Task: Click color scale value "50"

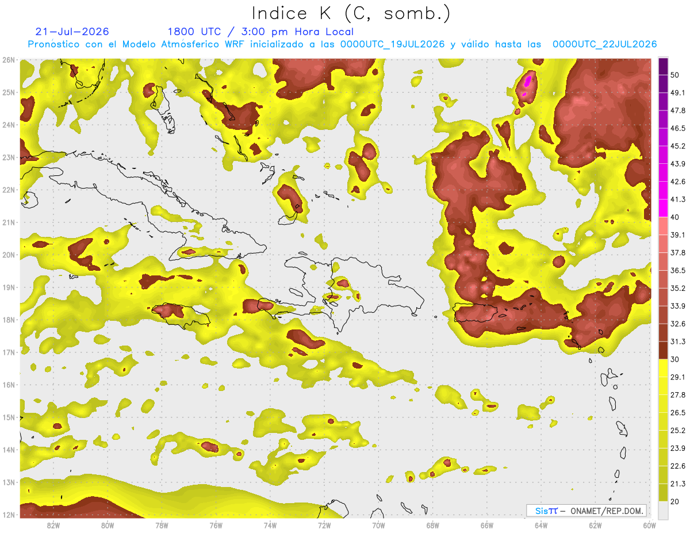Action: pyautogui.click(x=675, y=74)
